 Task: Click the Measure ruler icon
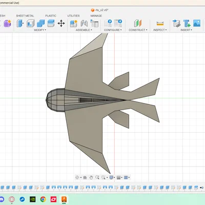tap(160, 24)
